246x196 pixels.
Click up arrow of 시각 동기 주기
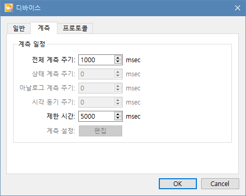118,100
